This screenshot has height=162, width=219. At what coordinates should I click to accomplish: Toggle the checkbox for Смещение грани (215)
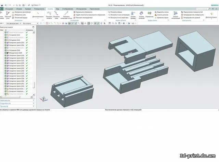(5, 43)
